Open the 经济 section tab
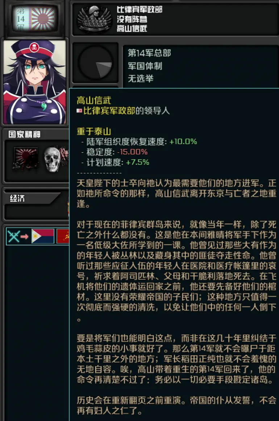The height and width of the screenshot is (421, 279). point(17,199)
